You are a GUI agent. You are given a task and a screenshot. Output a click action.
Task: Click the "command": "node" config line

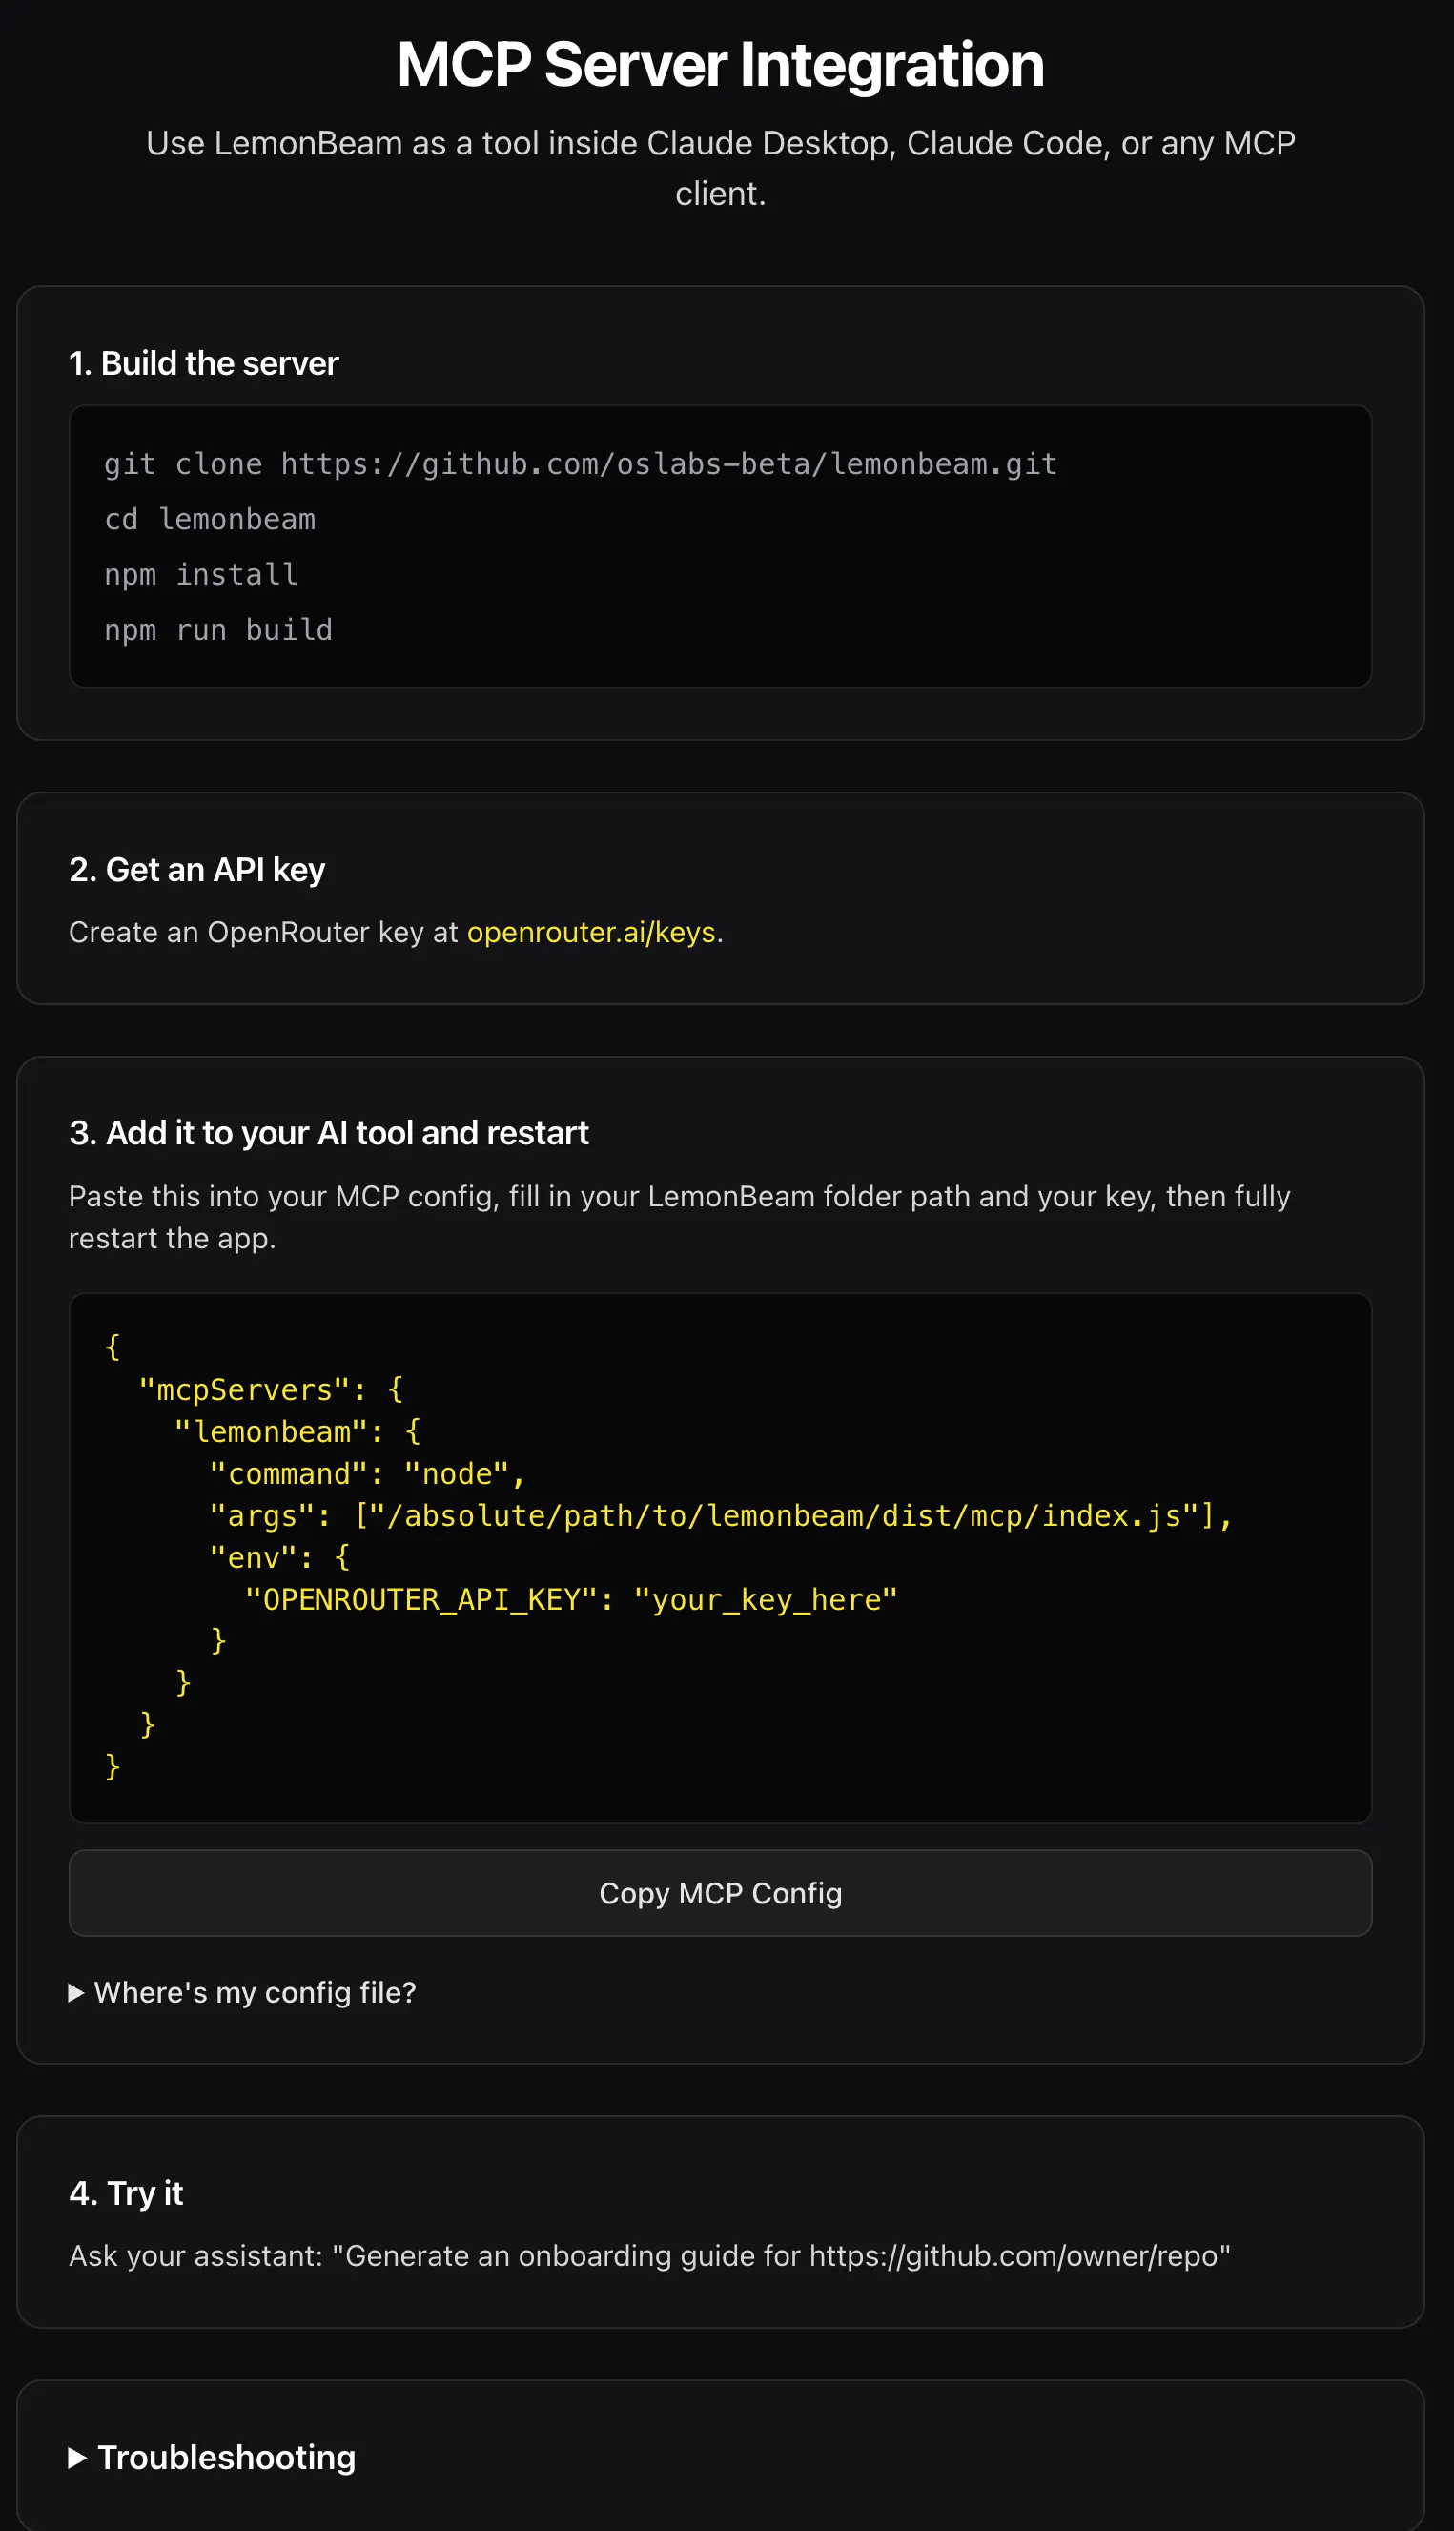pyautogui.click(x=367, y=1473)
